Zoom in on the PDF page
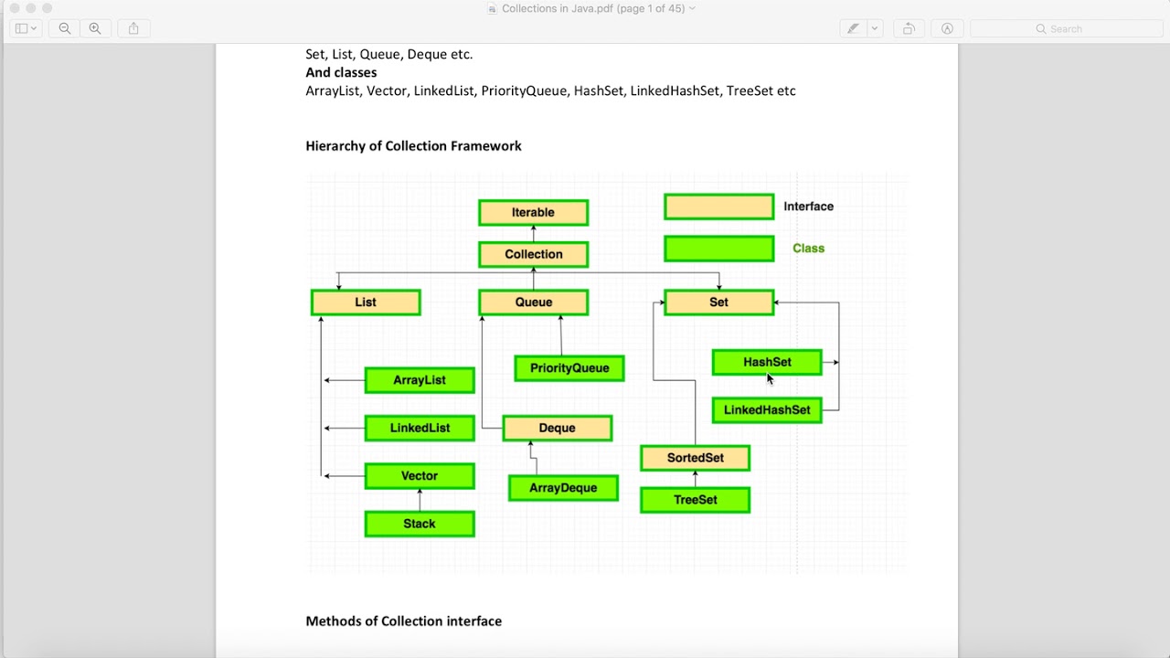 [x=95, y=28]
